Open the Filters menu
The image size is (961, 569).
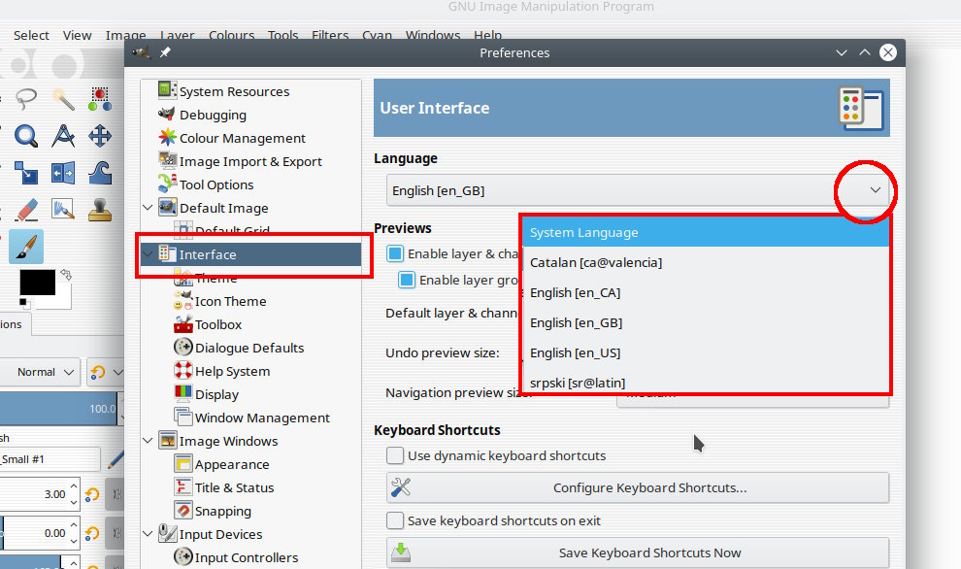point(330,35)
